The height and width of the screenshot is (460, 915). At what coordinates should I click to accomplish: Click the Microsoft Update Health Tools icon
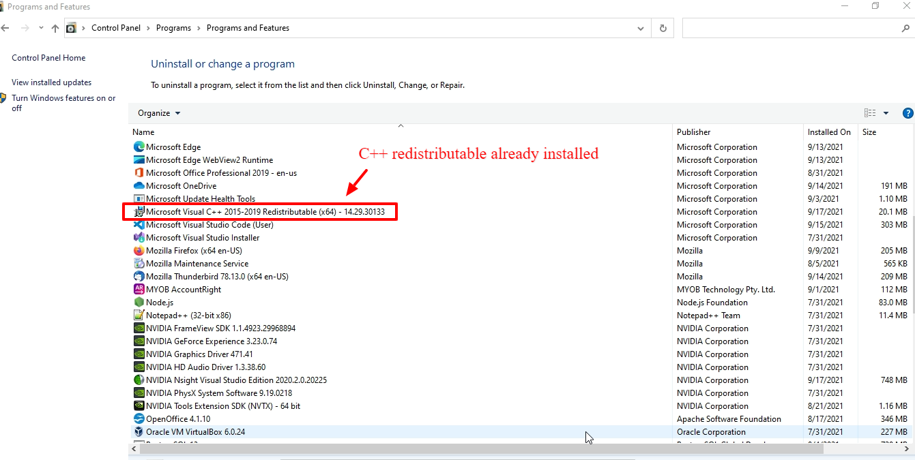point(139,198)
